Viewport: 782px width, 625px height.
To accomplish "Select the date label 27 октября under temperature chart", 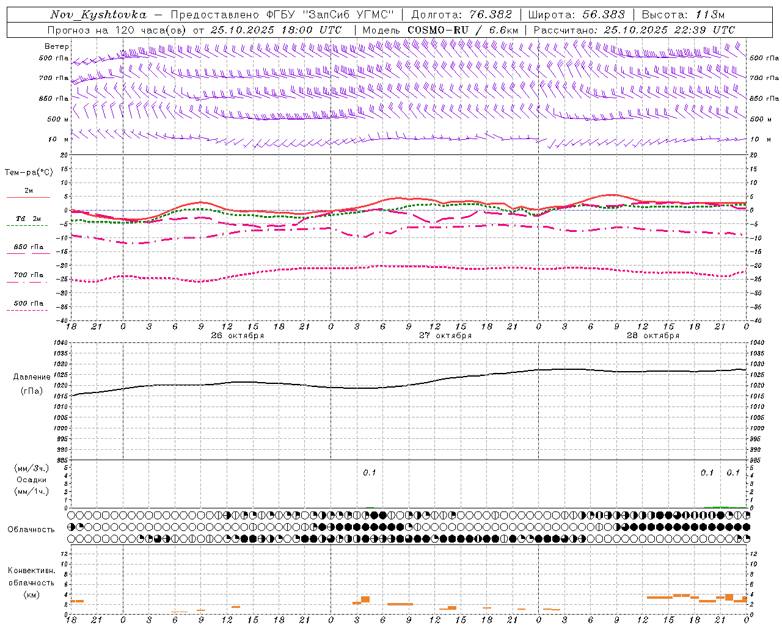I will [445, 336].
